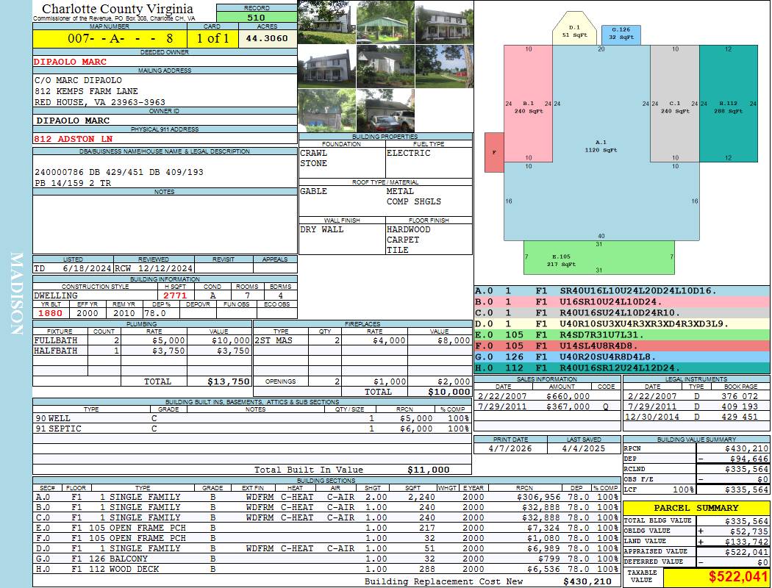Open the photo of vehicles parked by garage
Image resolution: width=772 pixels, height=588 pixels.
click(385, 110)
